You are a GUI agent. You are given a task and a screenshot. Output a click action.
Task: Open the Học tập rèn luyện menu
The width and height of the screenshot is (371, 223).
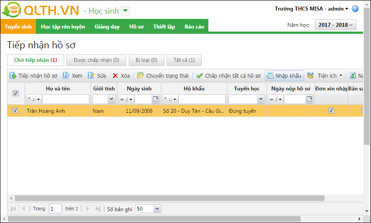(x=63, y=26)
